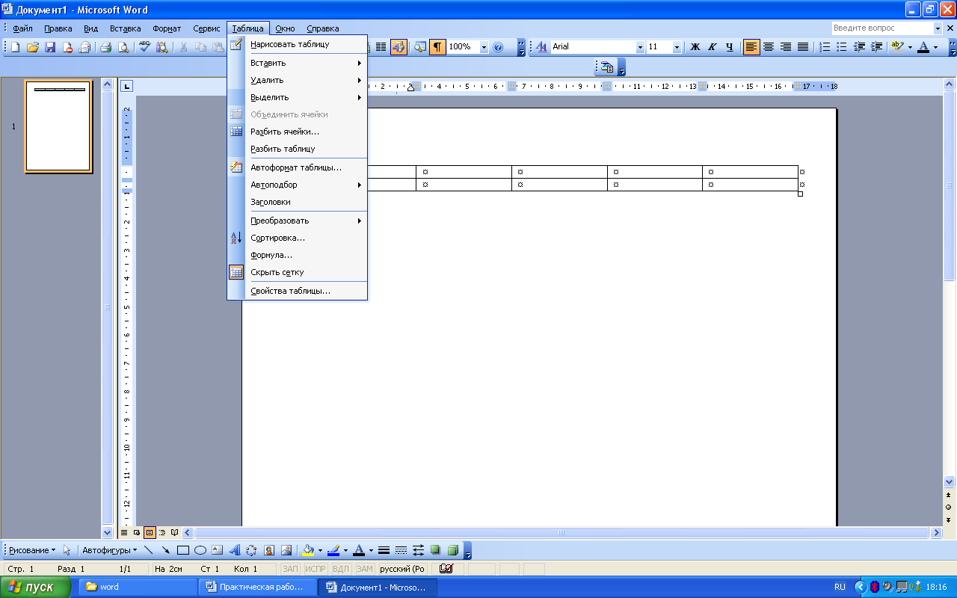This screenshot has height=598, width=957.
Task: Save the document with the floppy disk icon
Action: (50, 47)
